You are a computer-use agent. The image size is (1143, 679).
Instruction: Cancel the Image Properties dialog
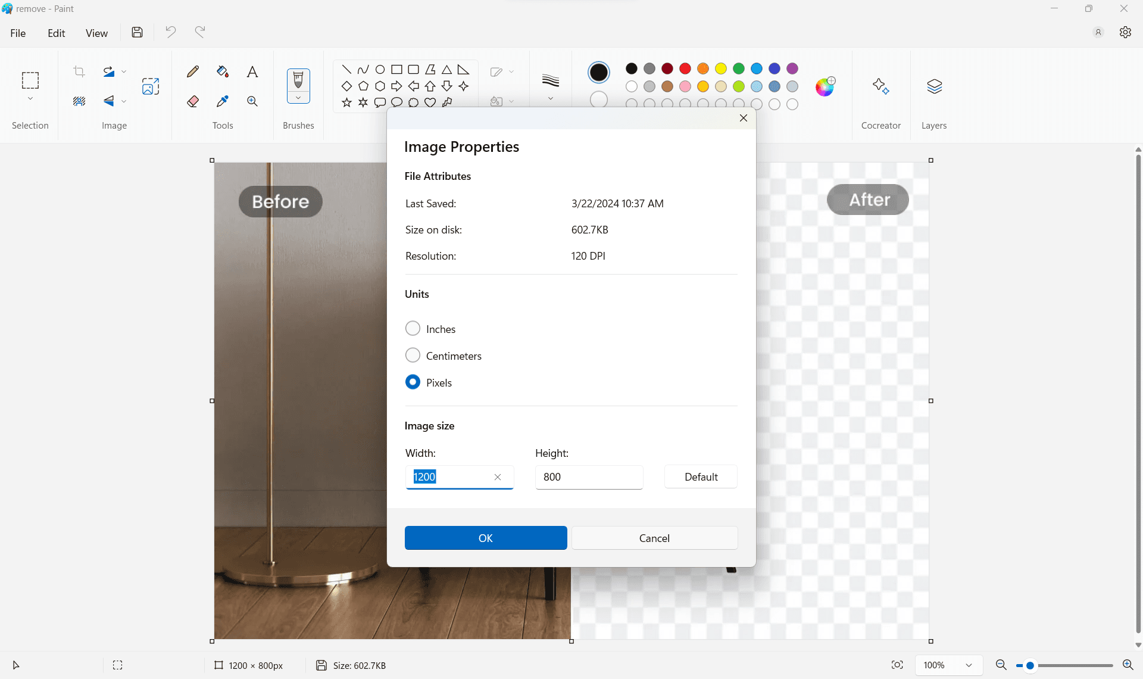click(x=654, y=538)
